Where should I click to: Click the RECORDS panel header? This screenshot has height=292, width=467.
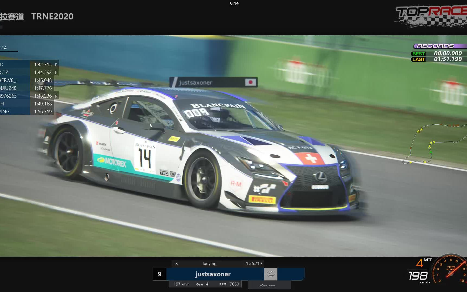(x=440, y=46)
